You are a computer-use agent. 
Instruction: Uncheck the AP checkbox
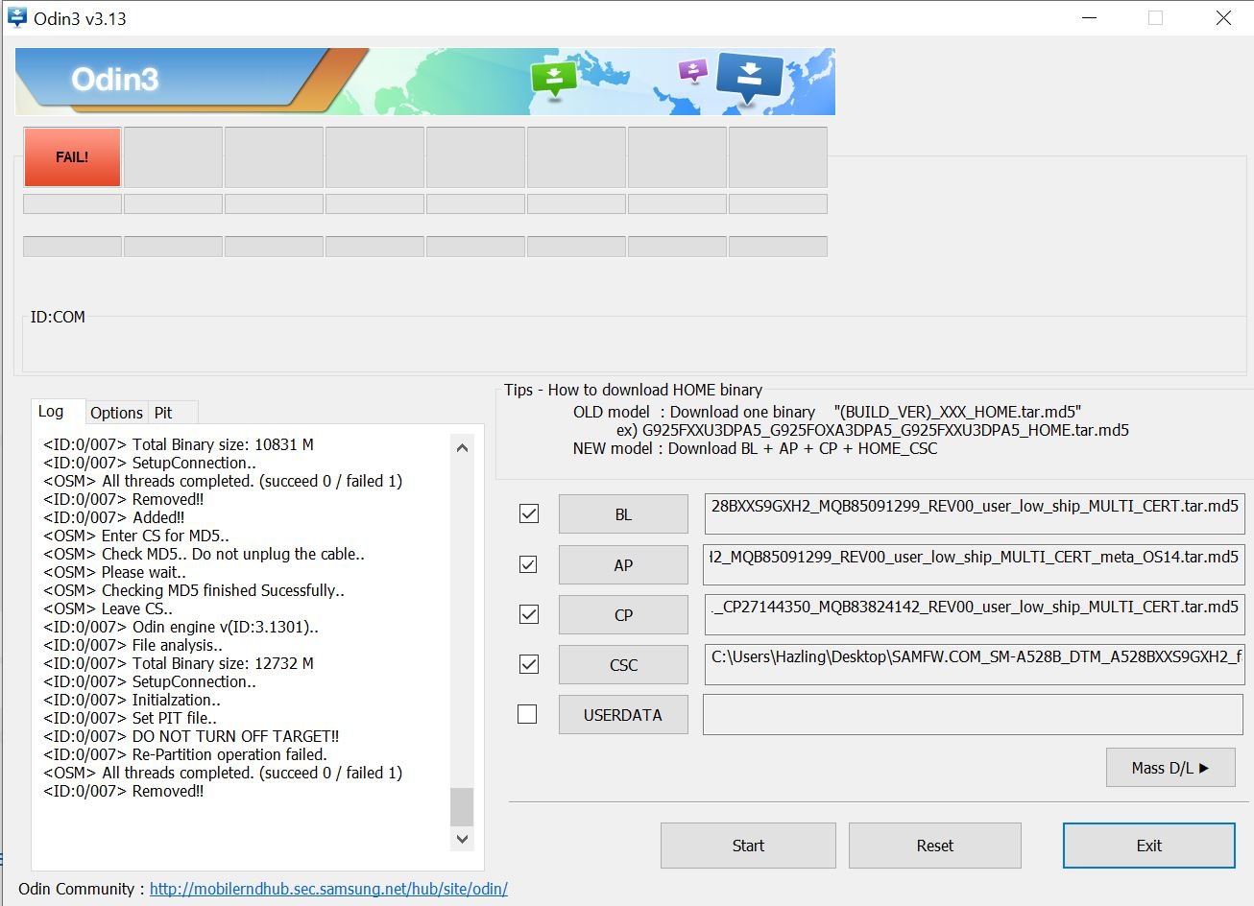tap(528, 564)
